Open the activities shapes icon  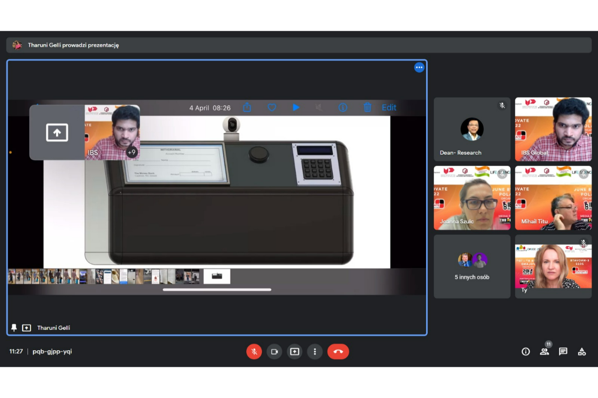581,352
